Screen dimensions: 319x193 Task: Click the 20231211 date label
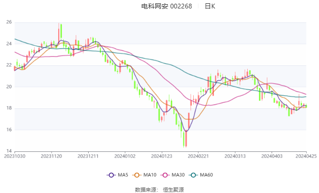88,157
